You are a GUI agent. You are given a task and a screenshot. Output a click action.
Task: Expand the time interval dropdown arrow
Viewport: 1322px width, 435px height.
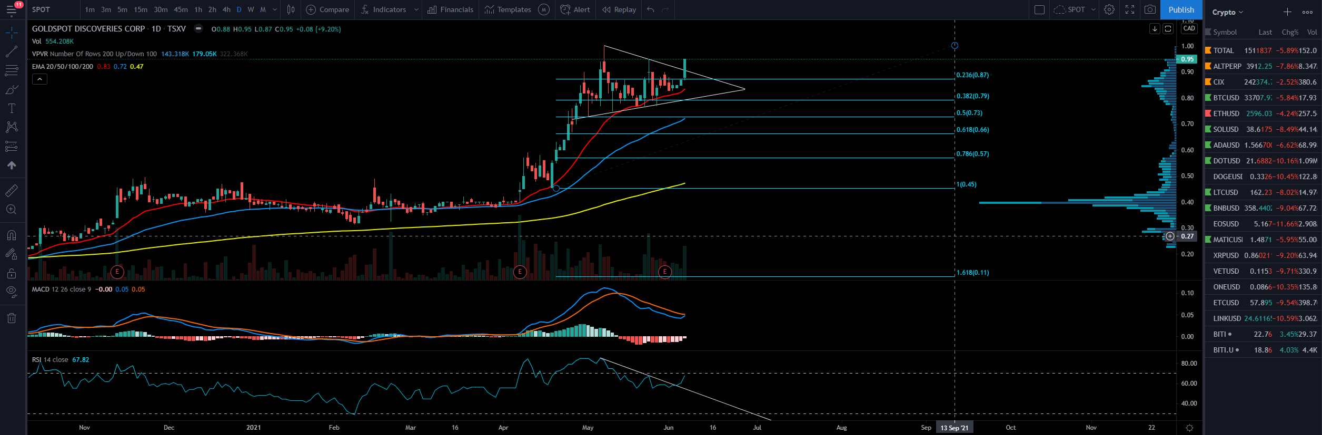pyautogui.click(x=275, y=9)
